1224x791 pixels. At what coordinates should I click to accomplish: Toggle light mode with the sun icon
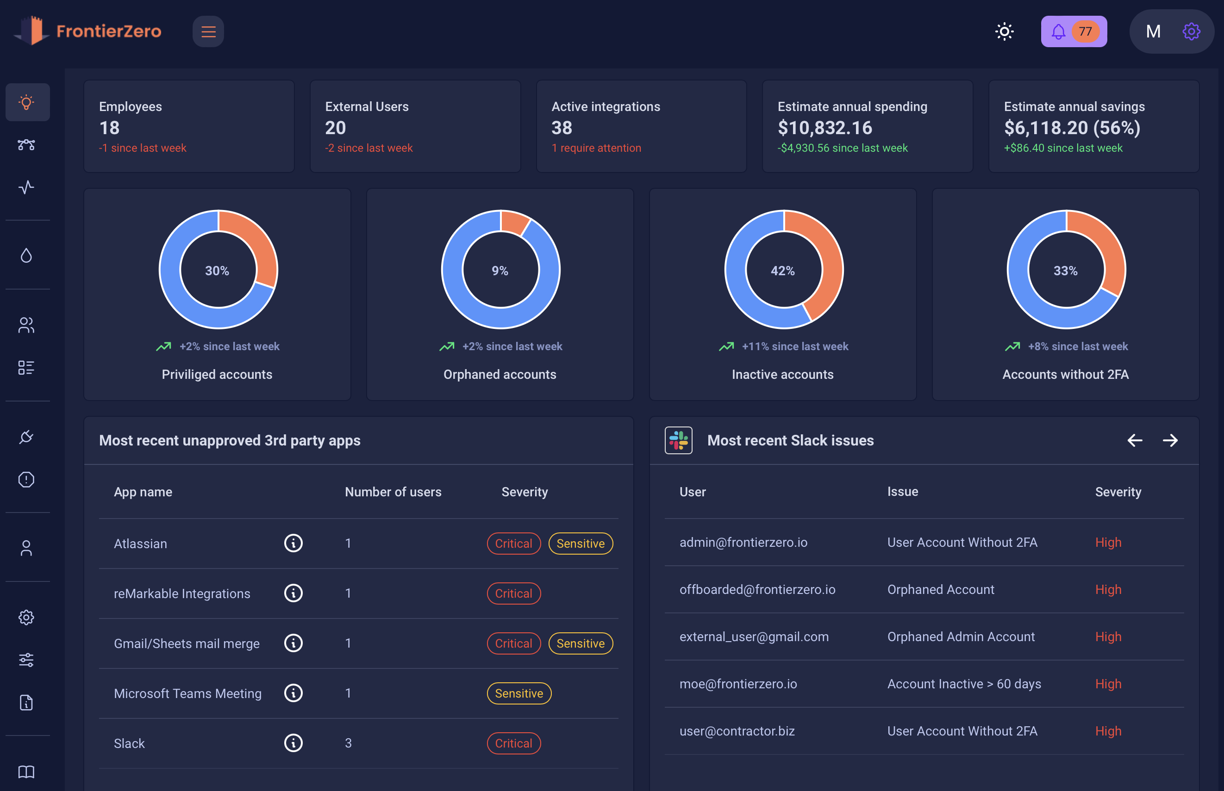[x=1004, y=31]
